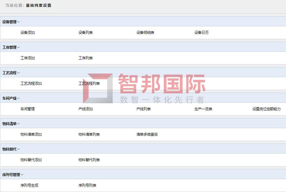The image size is (286, 192).
Task: Open 清单多维查询 query page
Action: coord(147,134)
